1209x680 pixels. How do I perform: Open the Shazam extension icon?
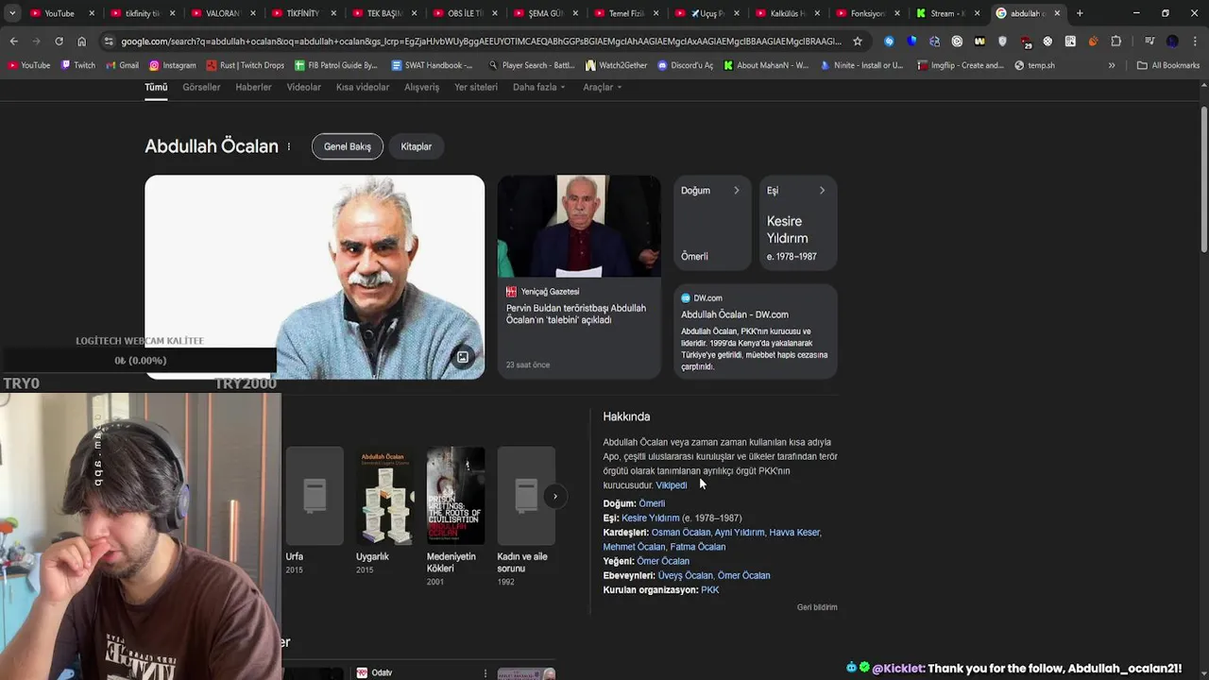pos(889,42)
